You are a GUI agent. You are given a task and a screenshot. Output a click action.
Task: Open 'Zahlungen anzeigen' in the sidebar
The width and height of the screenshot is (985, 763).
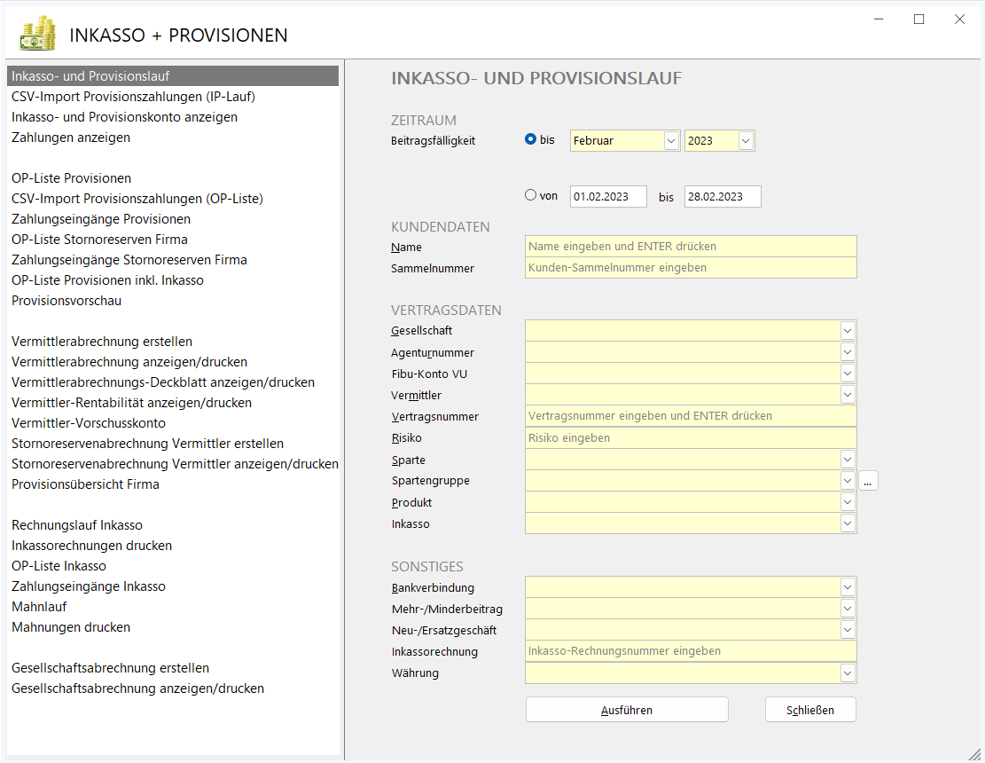click(x=71, y=138)
